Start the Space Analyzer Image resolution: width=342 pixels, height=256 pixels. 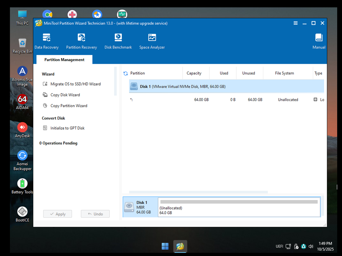click(152, 41)
